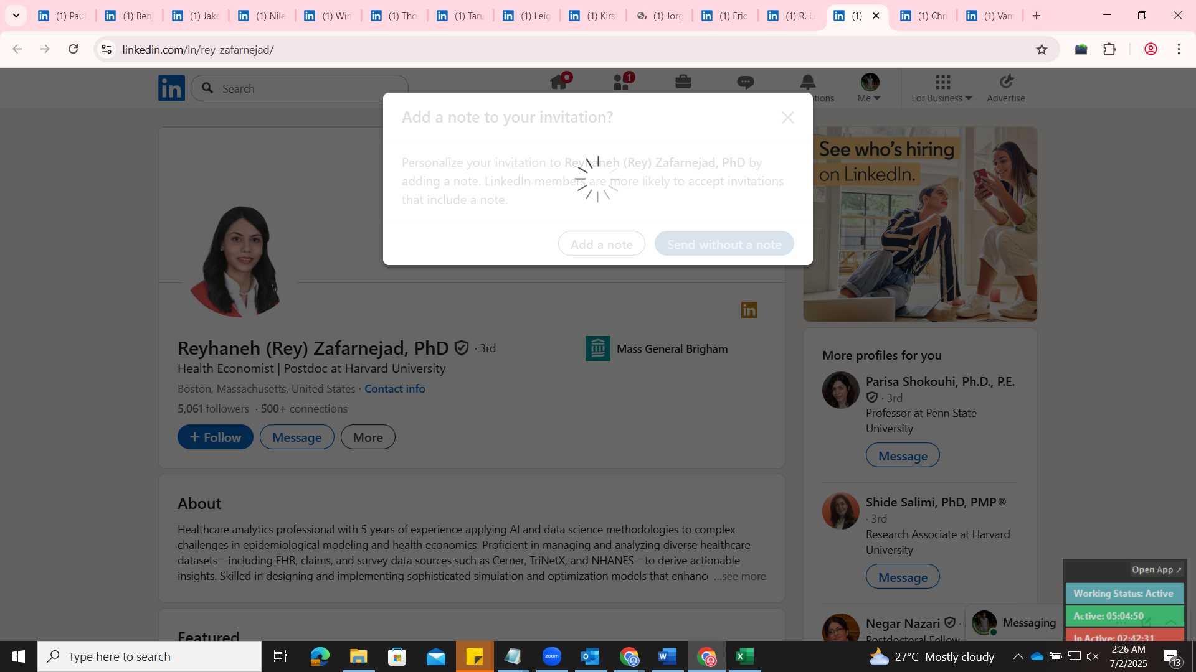Open the browser extensions puzzle icon
Image resolution: width=1196 pixels, height=672 pixels.
[x=1110, y=49]
